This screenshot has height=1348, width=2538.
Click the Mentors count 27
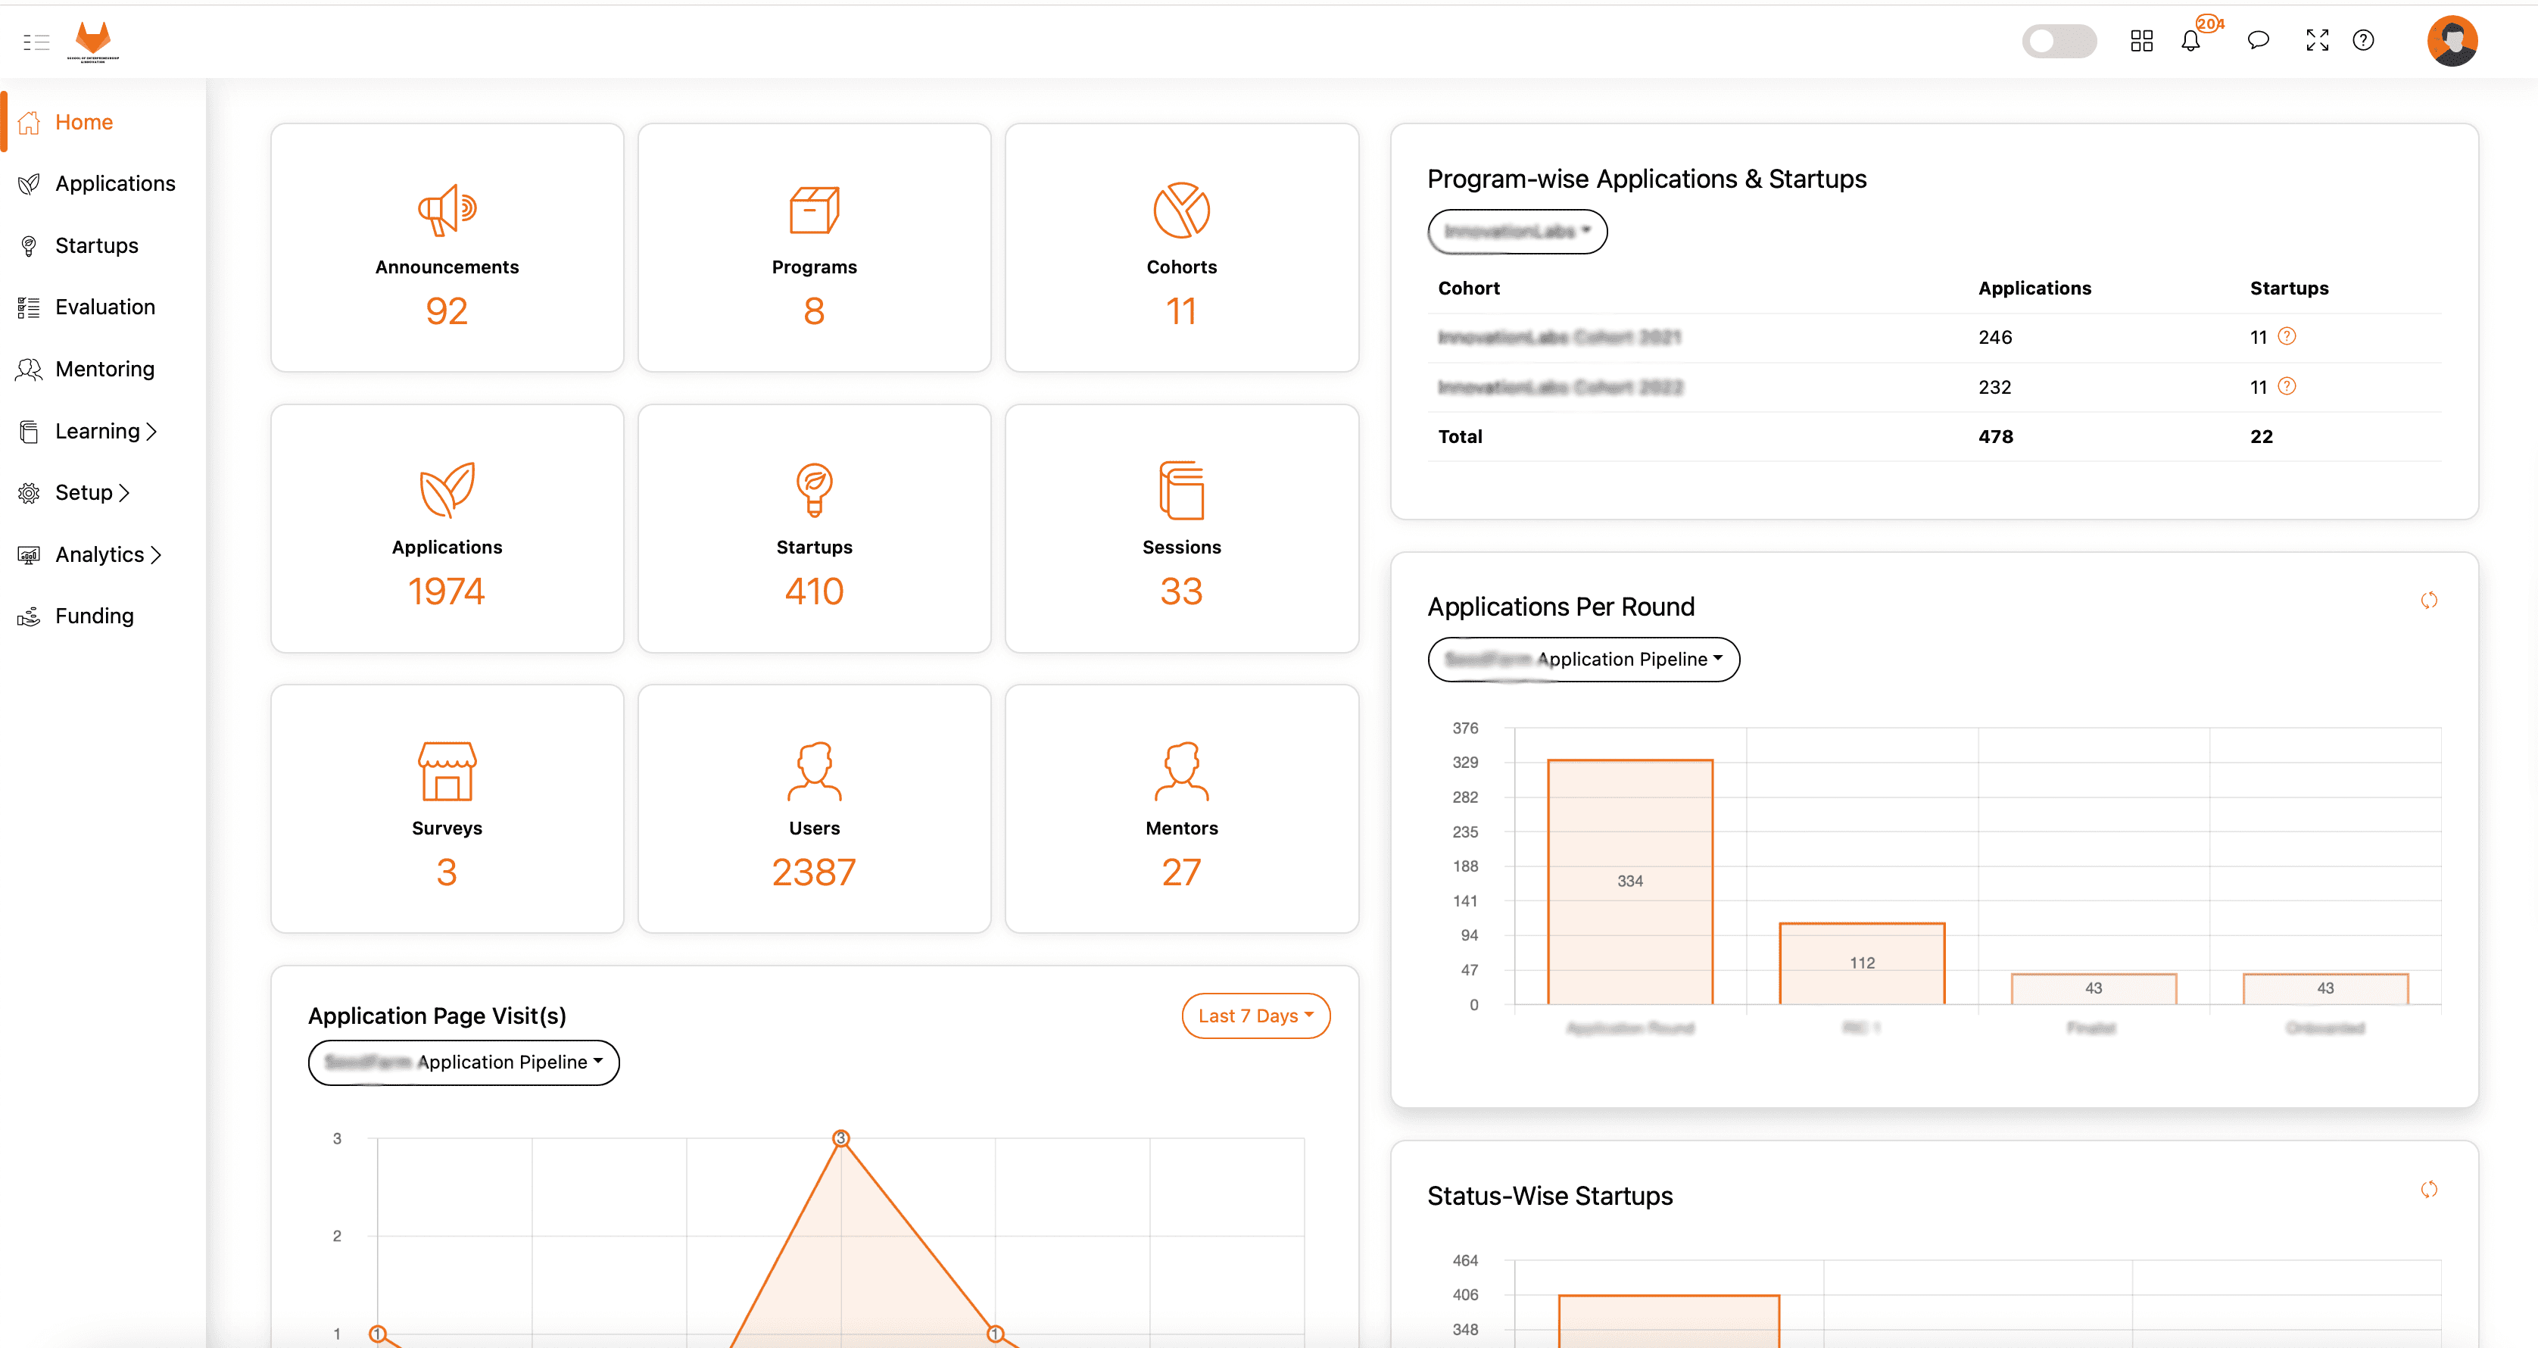click(1181, 872)
